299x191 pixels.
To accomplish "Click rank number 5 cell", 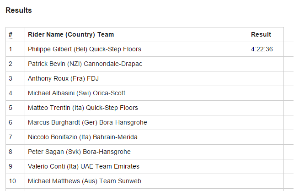I will (11, 108).
